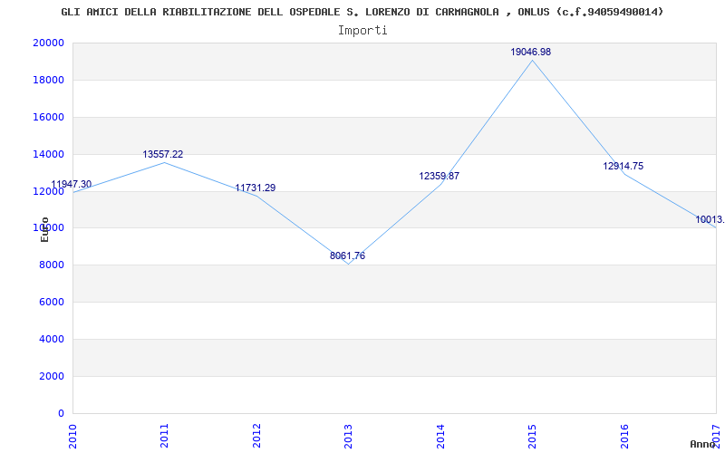Click the y-axis value 6000
This screenshot has height=453, width=725.
[52, 303]
